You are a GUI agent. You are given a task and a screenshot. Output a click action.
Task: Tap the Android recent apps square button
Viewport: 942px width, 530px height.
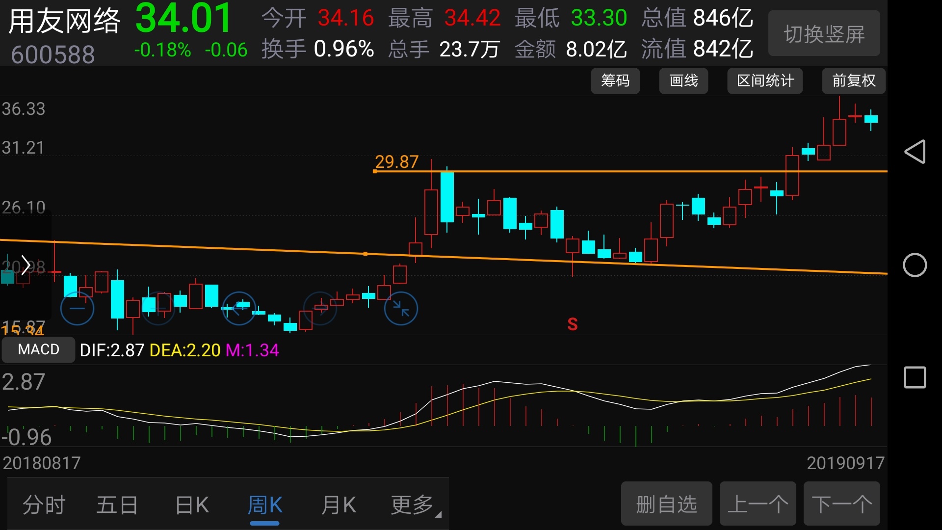point(915,378)
